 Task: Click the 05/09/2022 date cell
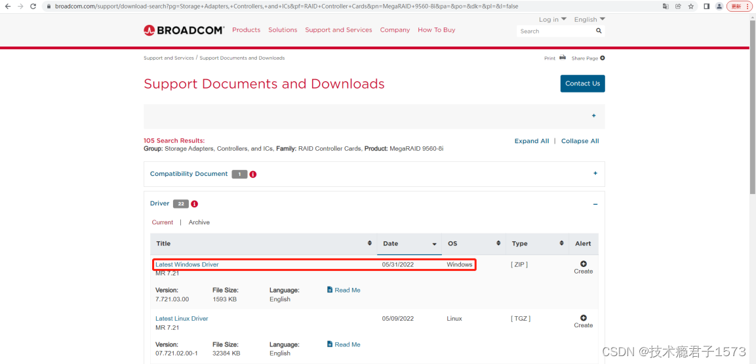point(398,319)
